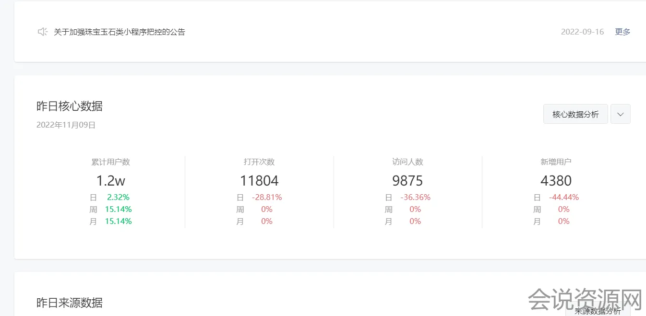The image size is (646, 316).
Task: Click the 核心数据分析 button
Action: [x=575, y=114]
